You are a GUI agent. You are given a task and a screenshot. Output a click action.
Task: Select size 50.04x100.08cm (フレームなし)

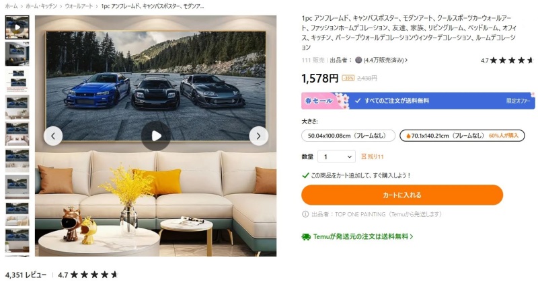coord(348,136)
